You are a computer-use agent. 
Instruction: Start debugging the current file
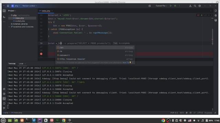click(x=175, y=6)
